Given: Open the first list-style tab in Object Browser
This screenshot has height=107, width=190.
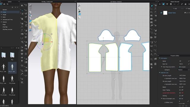Looking at the screenshot, I should (160, 4).
